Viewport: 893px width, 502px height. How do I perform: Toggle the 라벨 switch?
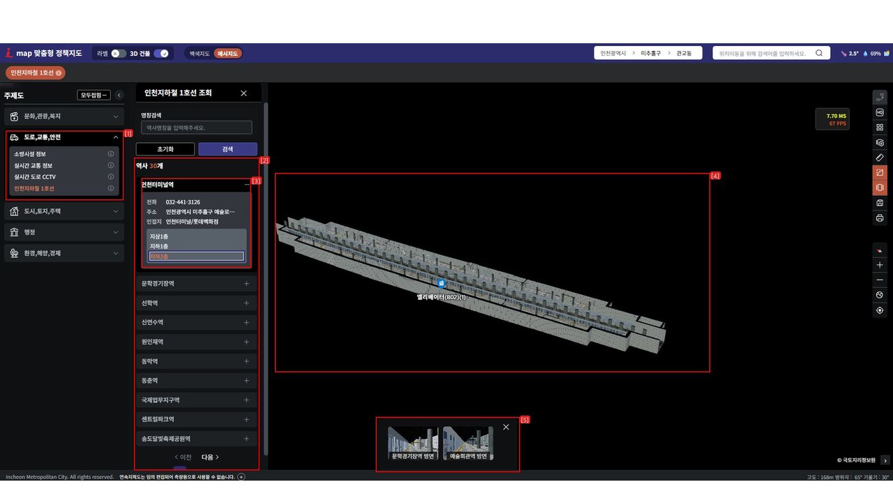[x=119, y=54]
